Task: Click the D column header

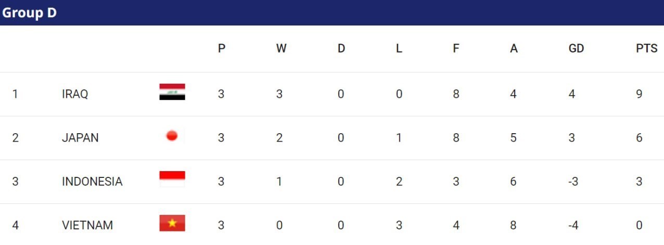Action: [341, 48]
